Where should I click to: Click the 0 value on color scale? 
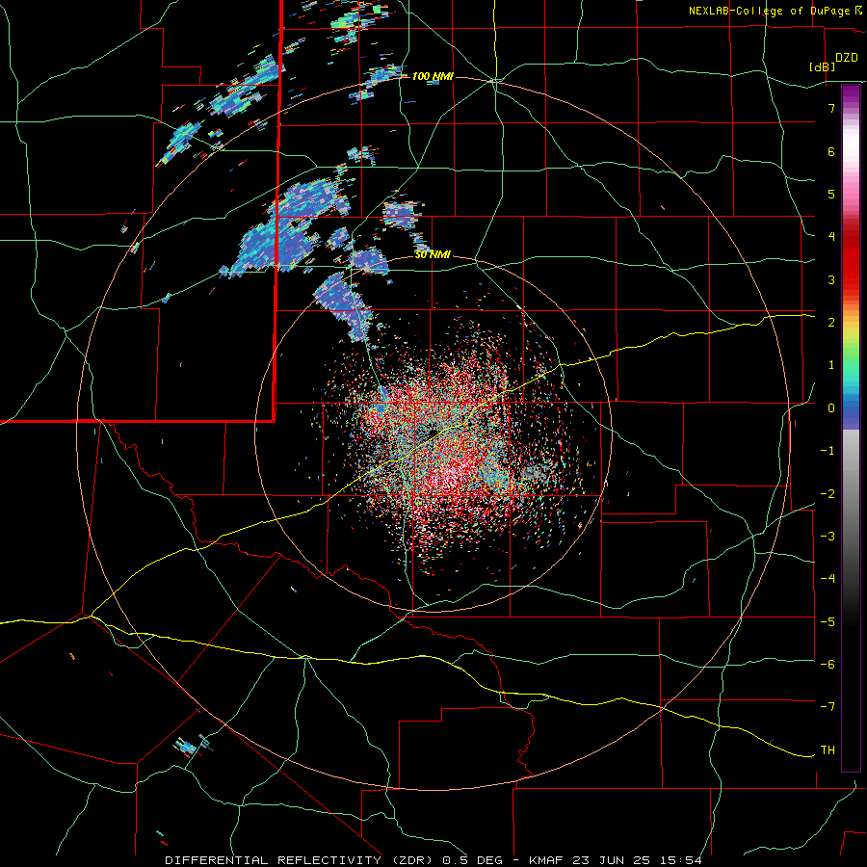(x=831, y=408)
